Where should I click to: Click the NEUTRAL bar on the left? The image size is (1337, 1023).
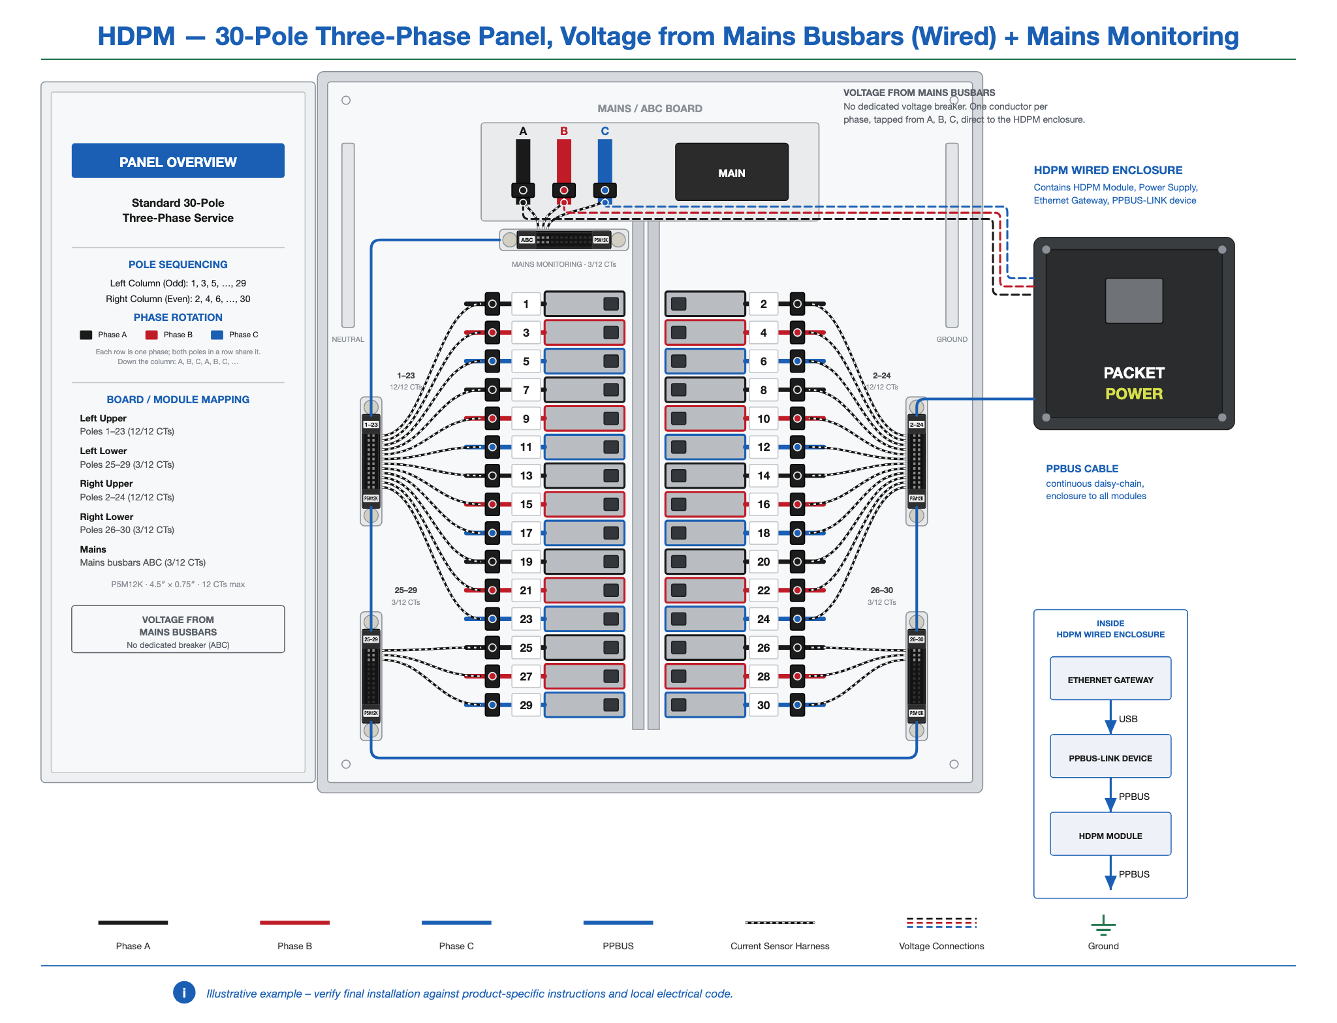coord(348,235)
